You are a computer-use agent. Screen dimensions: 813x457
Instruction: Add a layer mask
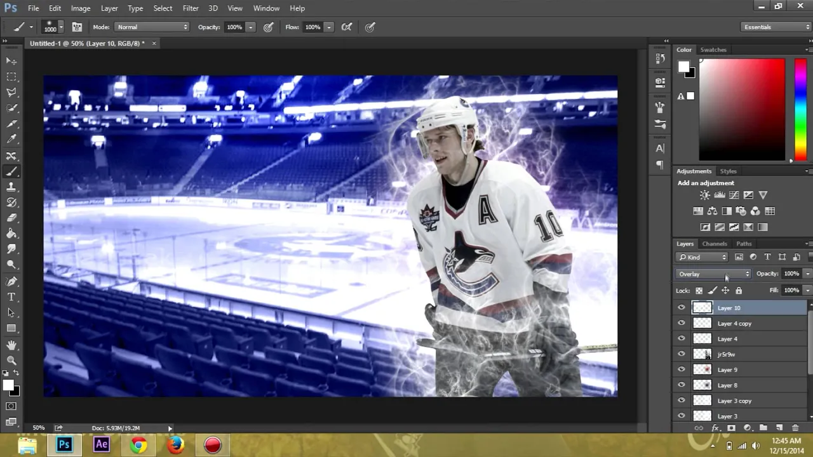(731, 428)
